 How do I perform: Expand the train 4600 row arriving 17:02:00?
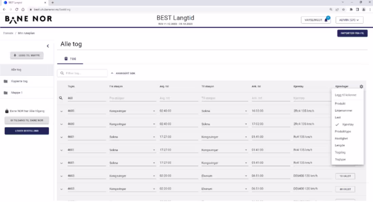coord(61,124)
